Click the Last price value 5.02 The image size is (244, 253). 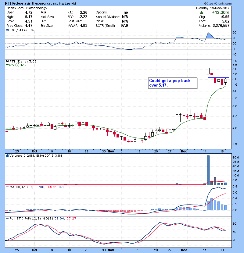pos(226,21)
